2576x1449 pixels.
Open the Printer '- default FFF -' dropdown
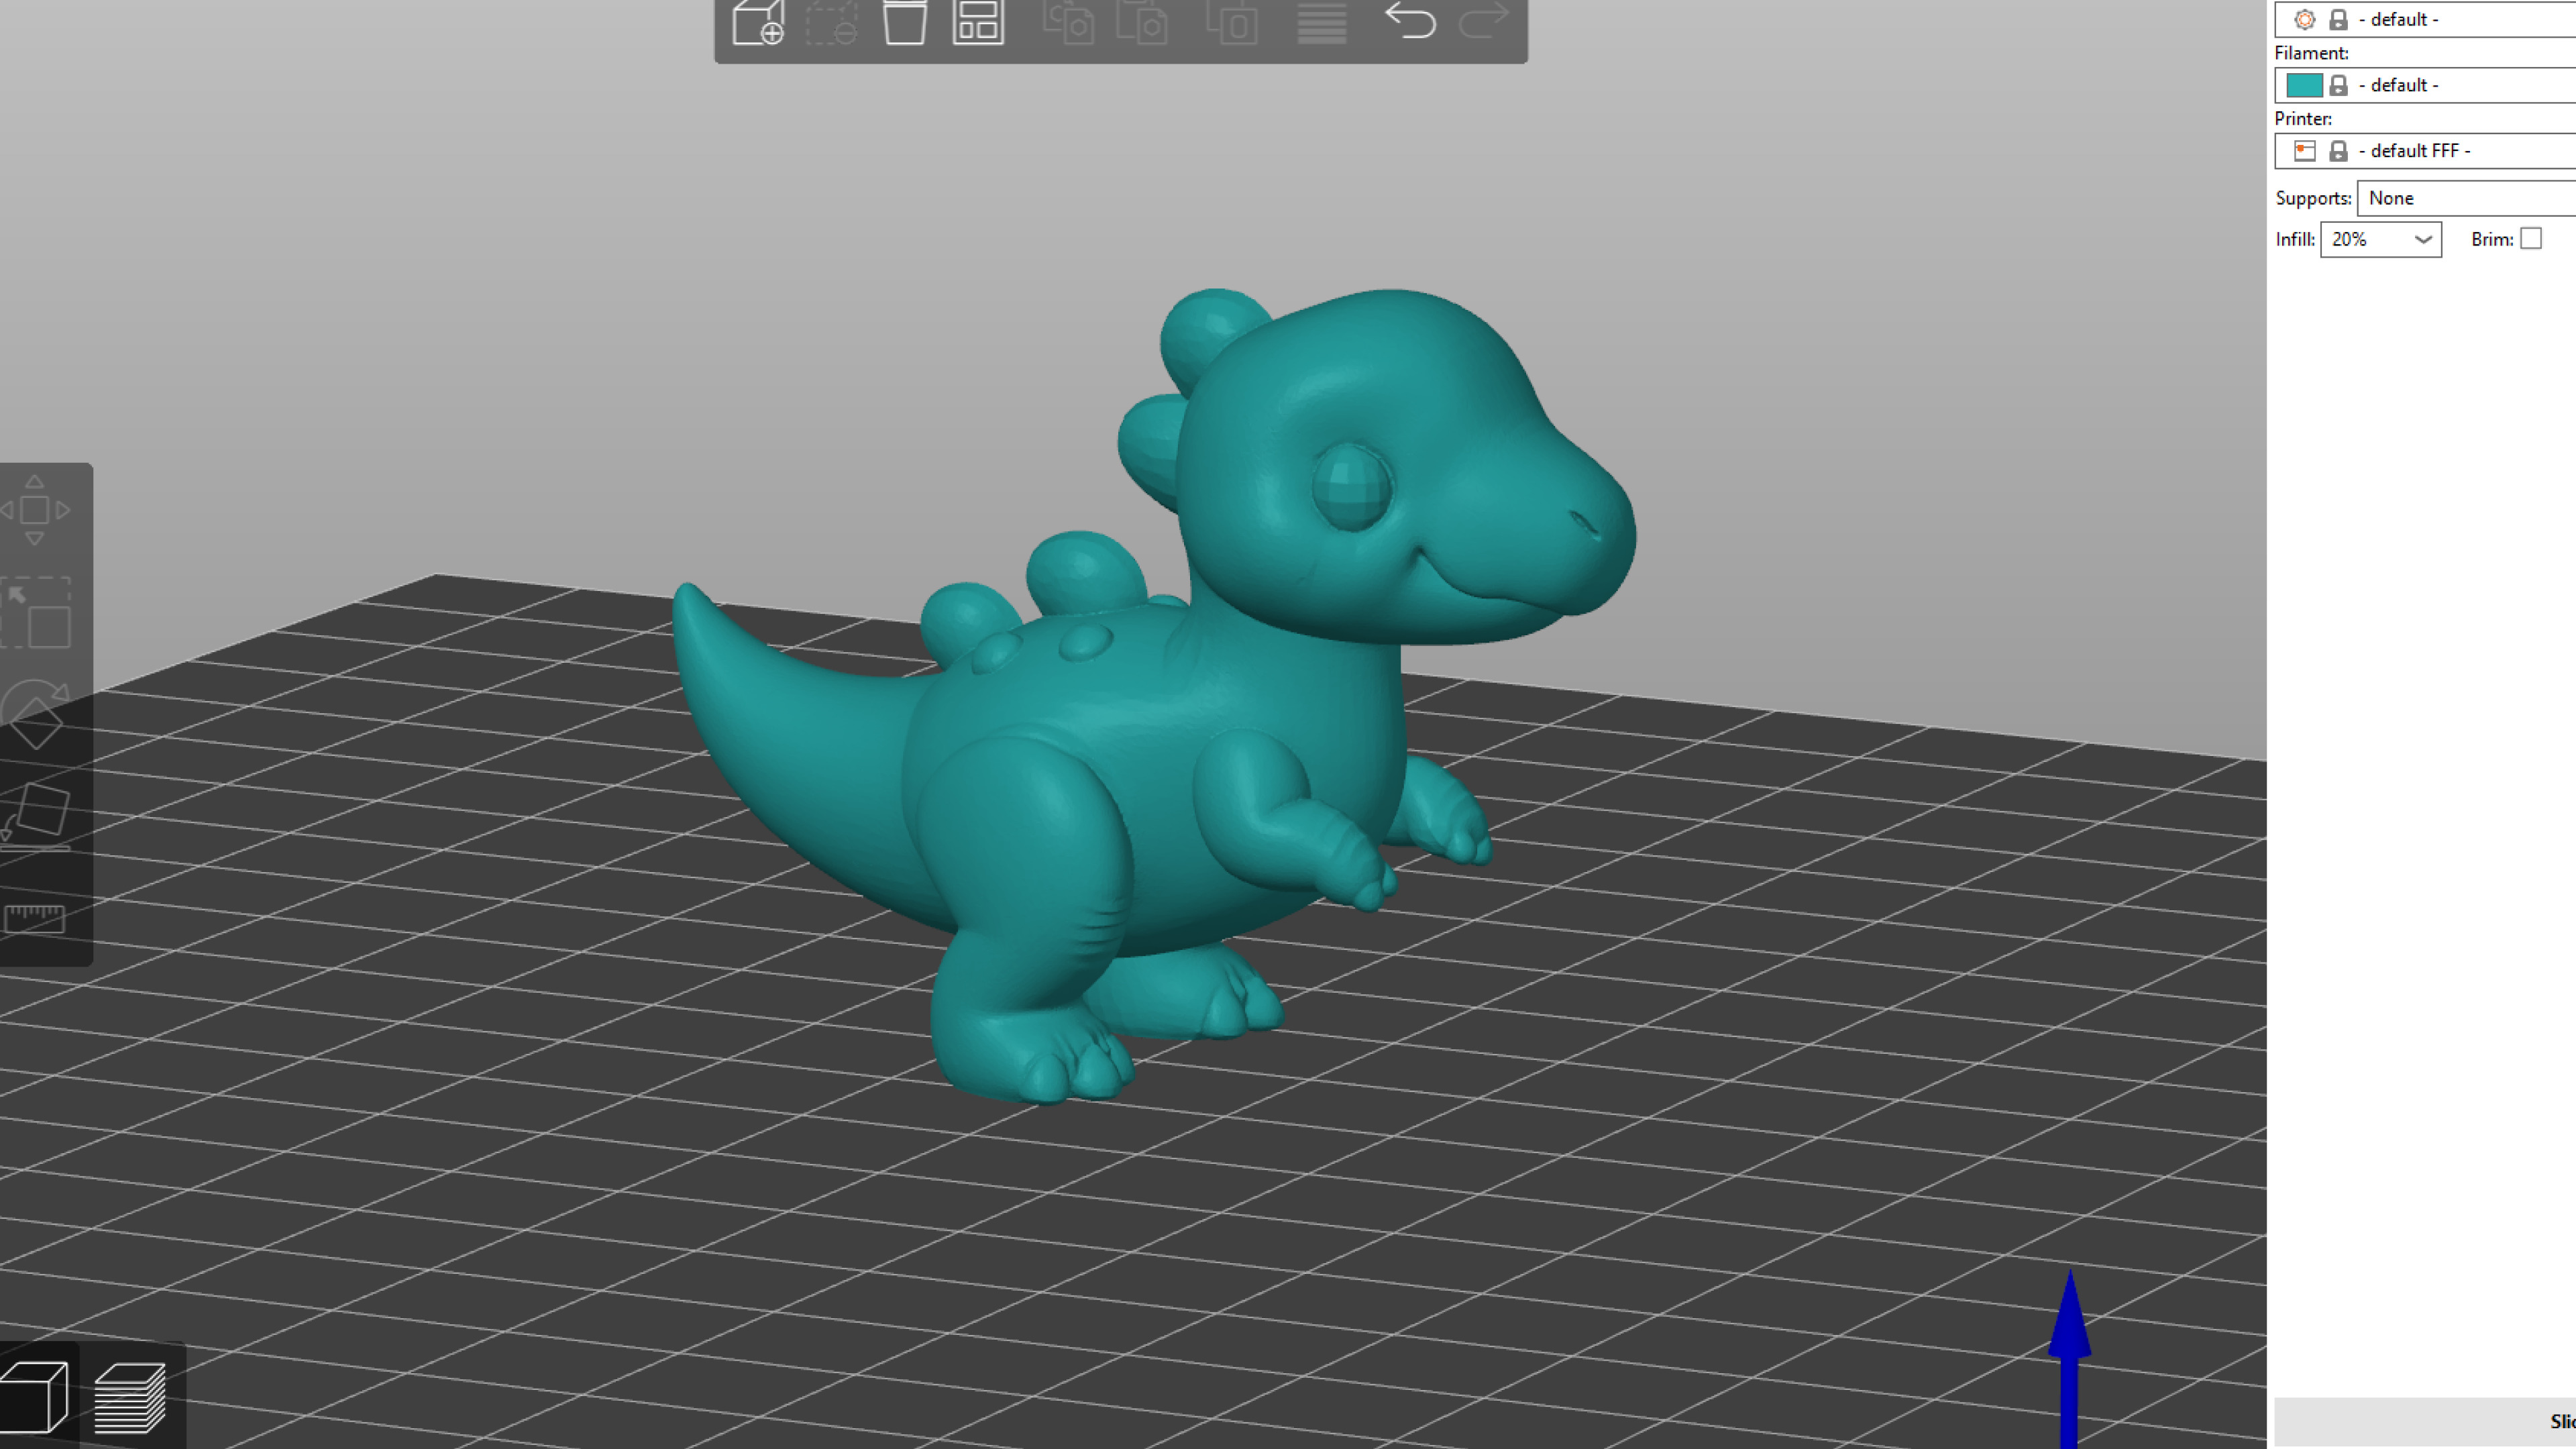pyautogui.click(x=2425, y=151)
